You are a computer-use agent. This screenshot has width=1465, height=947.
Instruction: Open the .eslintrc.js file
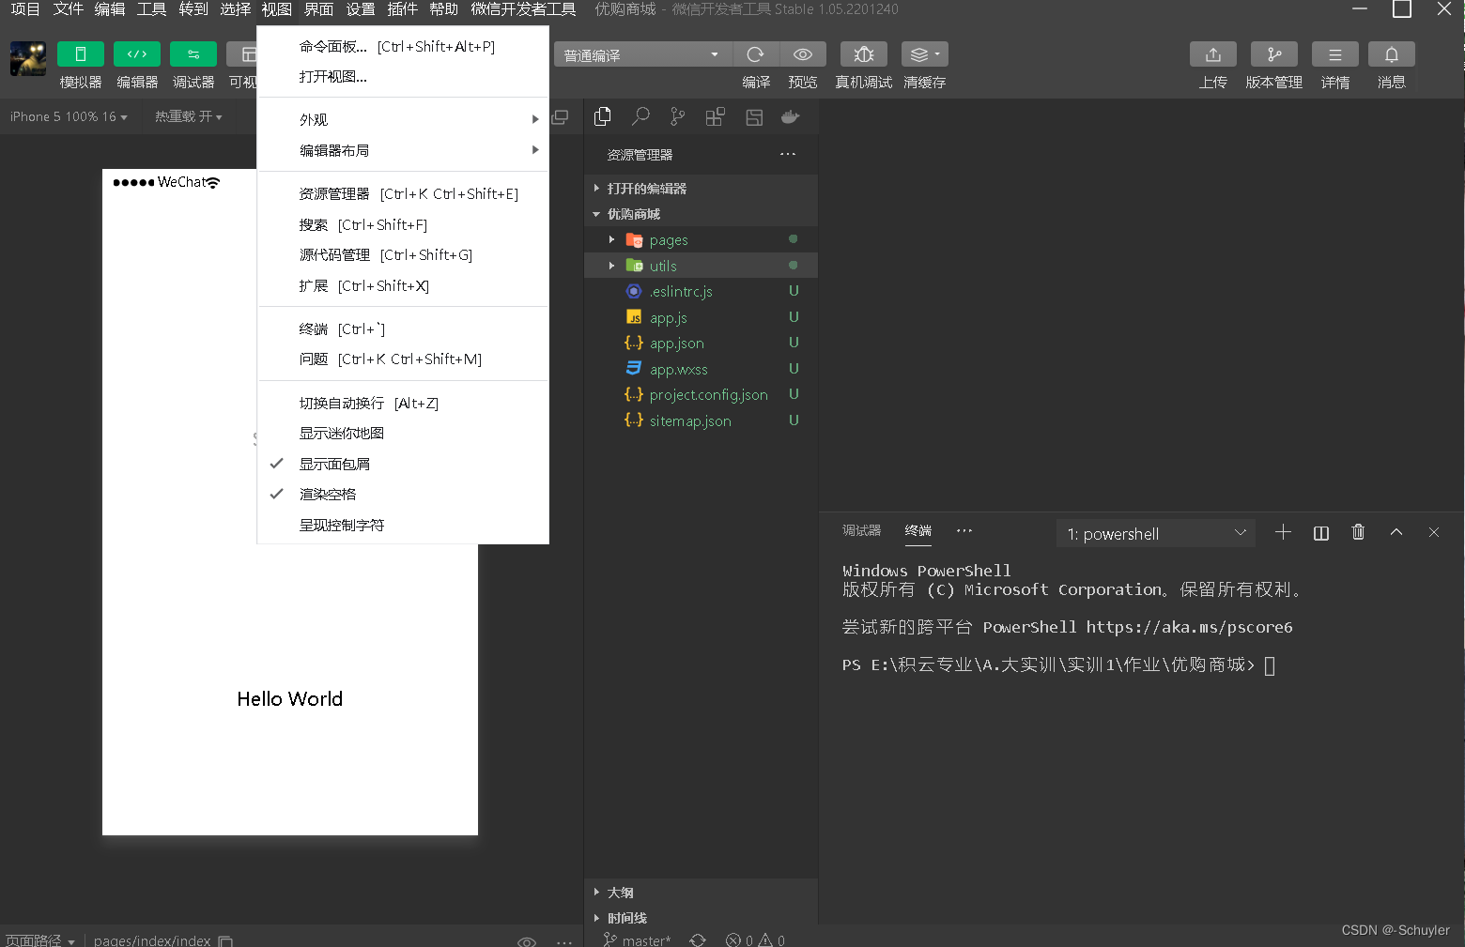701,292
